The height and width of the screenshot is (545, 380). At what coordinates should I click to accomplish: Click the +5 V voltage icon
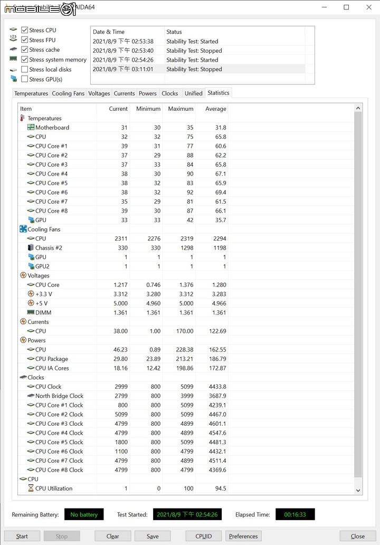coord(31,303)
